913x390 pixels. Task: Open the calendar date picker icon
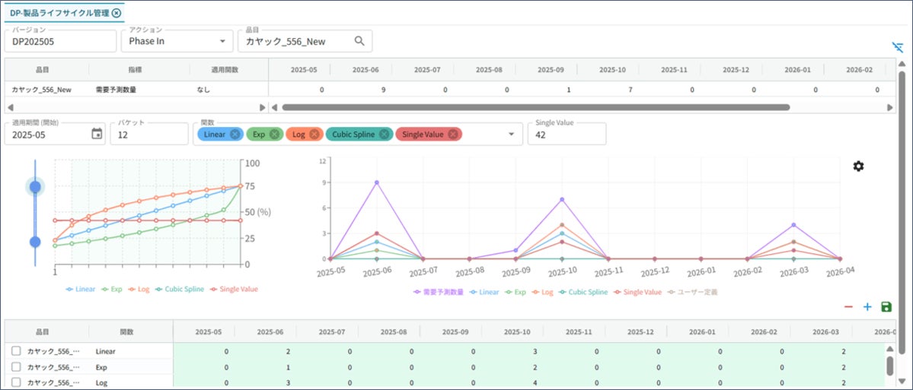tap(97, 134)
